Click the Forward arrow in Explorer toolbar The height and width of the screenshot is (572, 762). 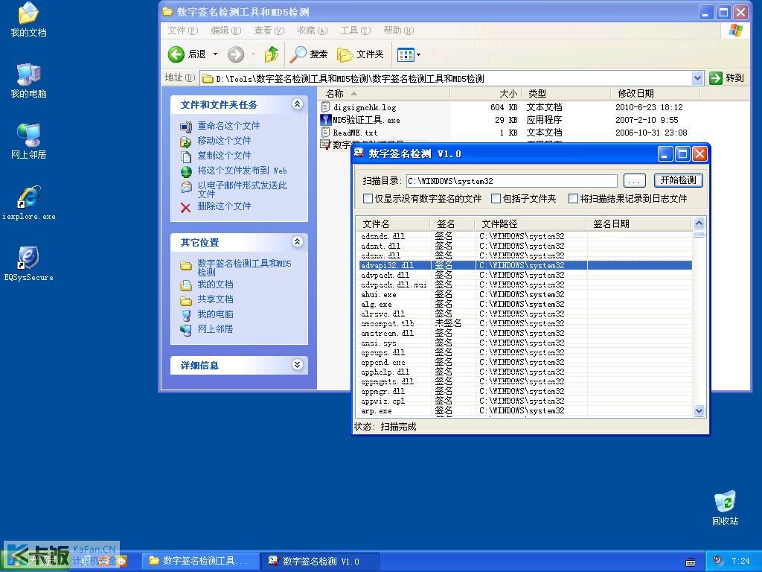(236, 54)
